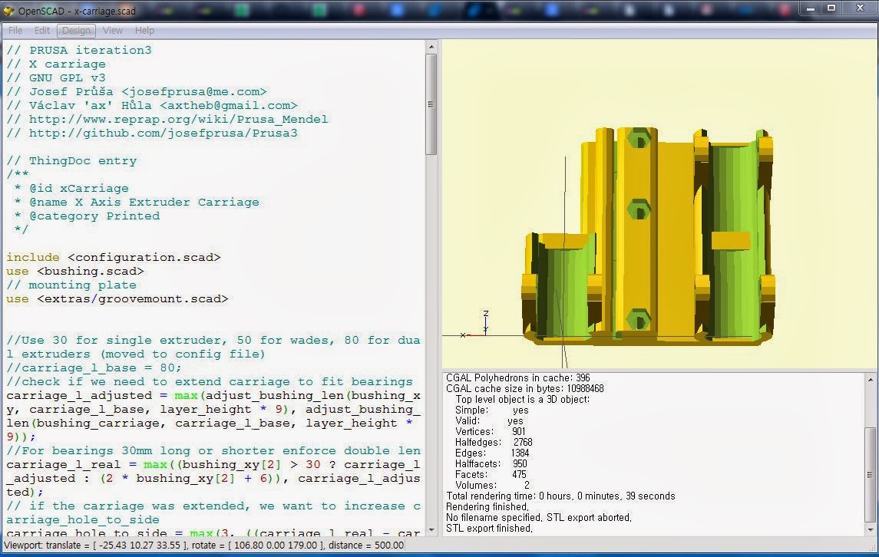This screenshot has width=879, height=557.
Task: Click the '// GNU GPL v3' comment line
Action: pyautogui.click(x=55, y=78)
